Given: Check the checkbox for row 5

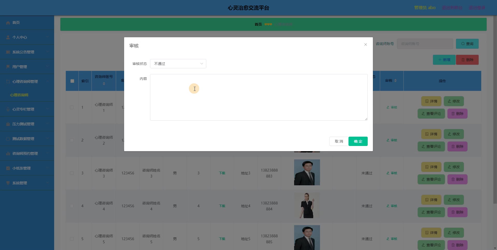Looking at the screenshot, I should 72,239.
